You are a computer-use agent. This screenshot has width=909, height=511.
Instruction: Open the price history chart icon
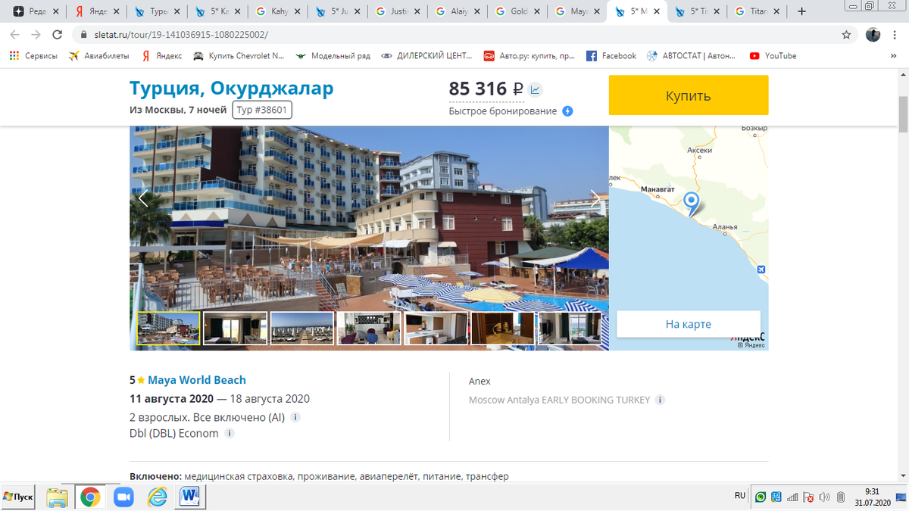(533, 89)
